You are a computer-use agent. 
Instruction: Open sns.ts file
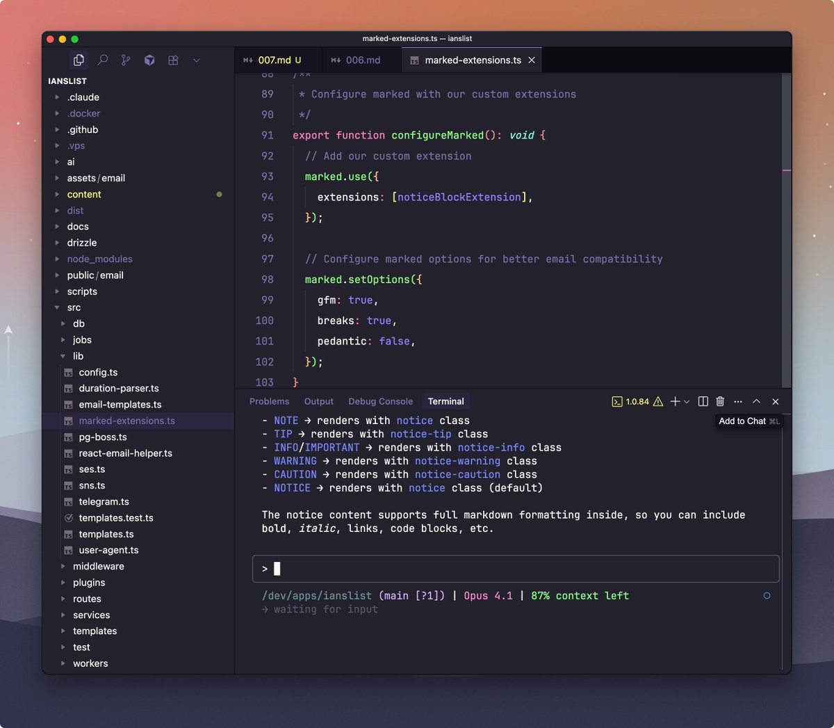tap(138, 485)
